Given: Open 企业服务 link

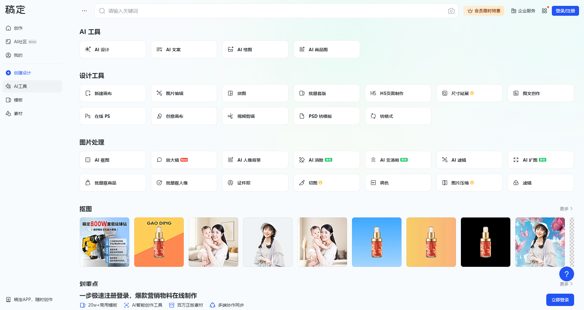Looking at the screenshot, I should coord(523,11).
